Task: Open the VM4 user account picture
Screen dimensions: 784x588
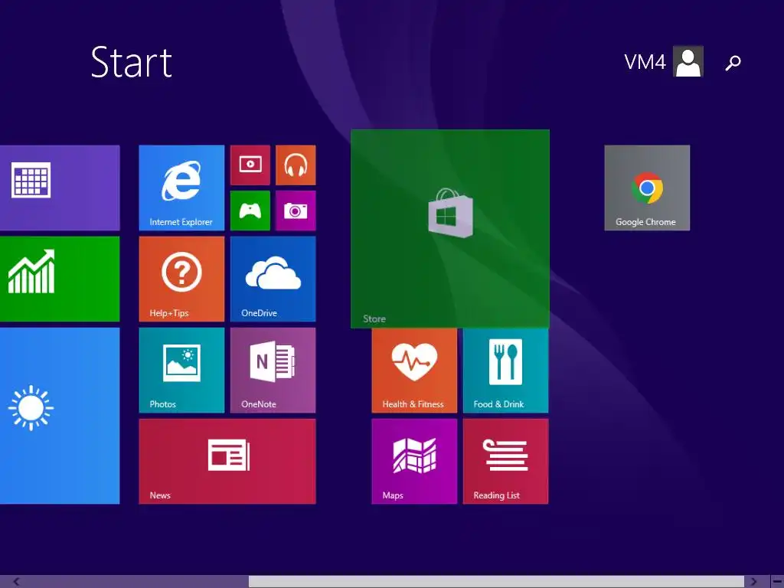Action: click(688, 61)
